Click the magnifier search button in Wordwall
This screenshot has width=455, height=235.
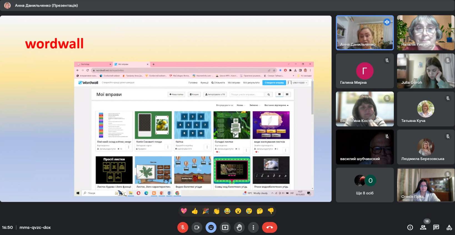click(269, 94)
